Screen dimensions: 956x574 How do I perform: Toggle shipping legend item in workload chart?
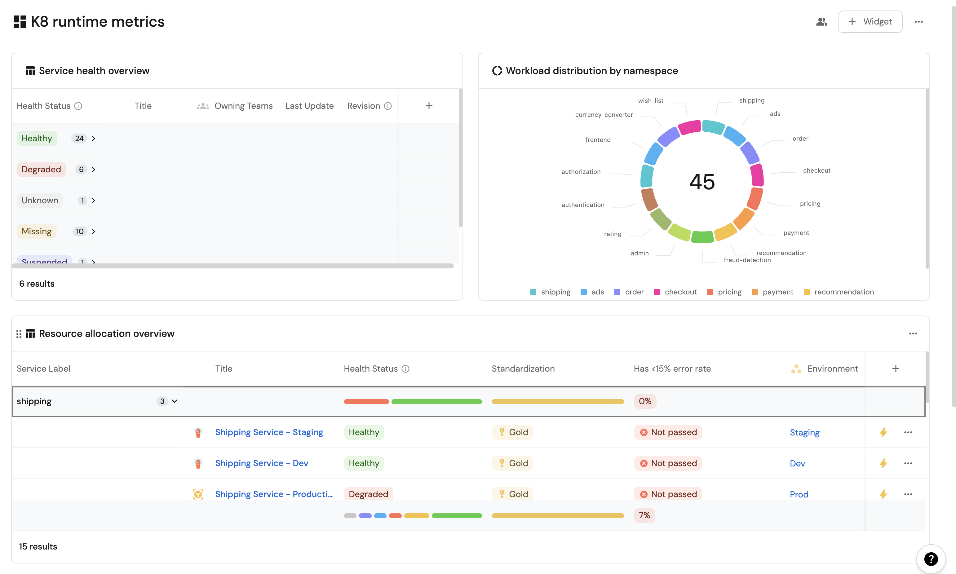(x=550, y=292)
